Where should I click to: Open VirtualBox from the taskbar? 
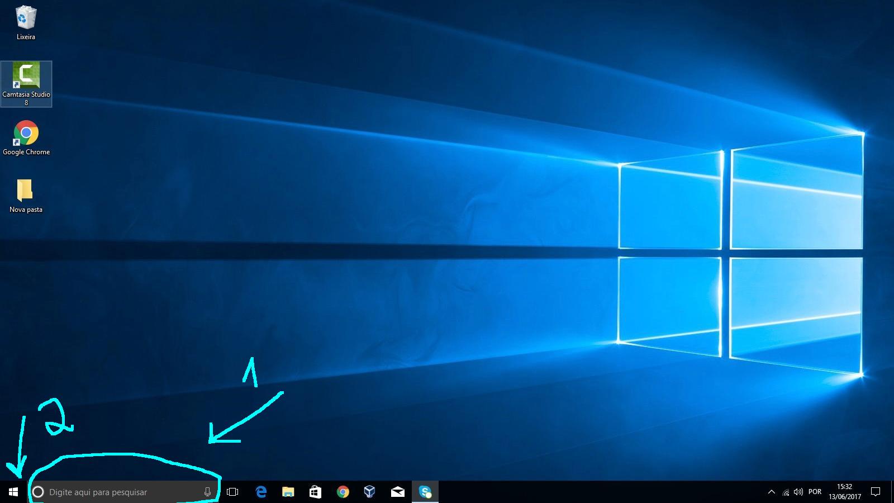tap(369, 492)
